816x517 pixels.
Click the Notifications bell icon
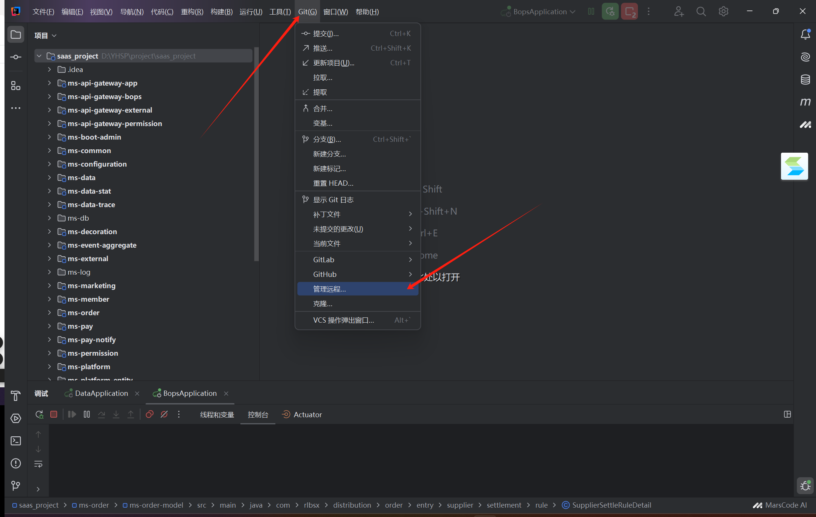(805, 35)
